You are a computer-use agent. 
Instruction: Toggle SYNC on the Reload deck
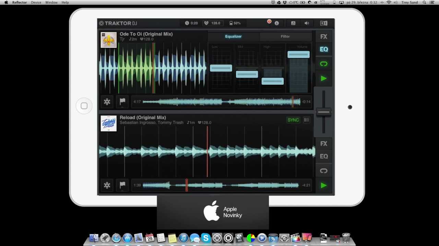(x=293, y=120)
